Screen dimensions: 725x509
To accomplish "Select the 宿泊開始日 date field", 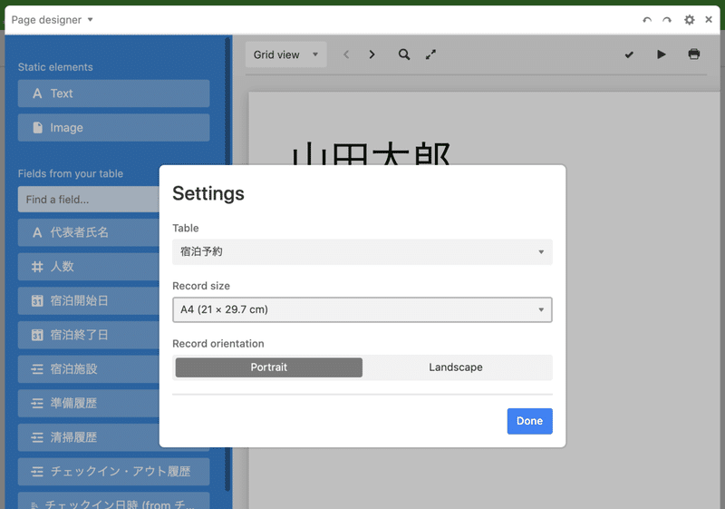I will coord(89,301).
